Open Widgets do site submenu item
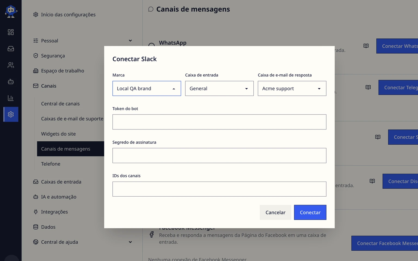Image resolution: width=418 pixels, height=261 pixels. 59,134
